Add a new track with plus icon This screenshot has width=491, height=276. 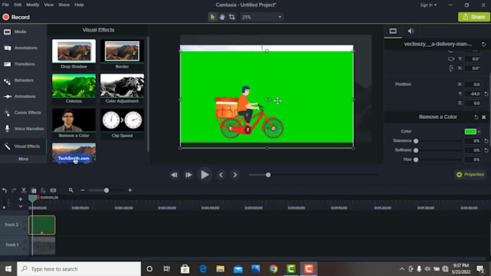coord(20,199)
